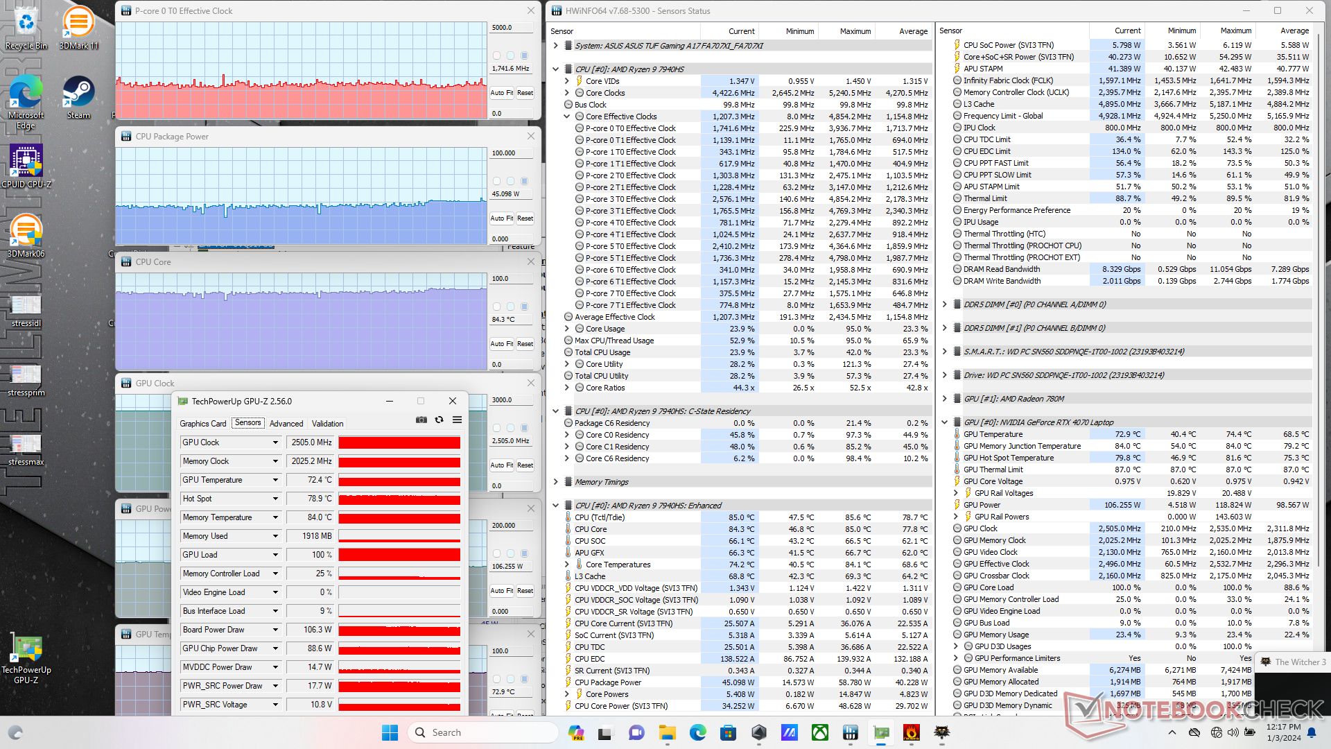Open the GPU Clock sensor dropdown in GPU-Z
Viewport: 1331px width, 749px height.
point(275,442)
